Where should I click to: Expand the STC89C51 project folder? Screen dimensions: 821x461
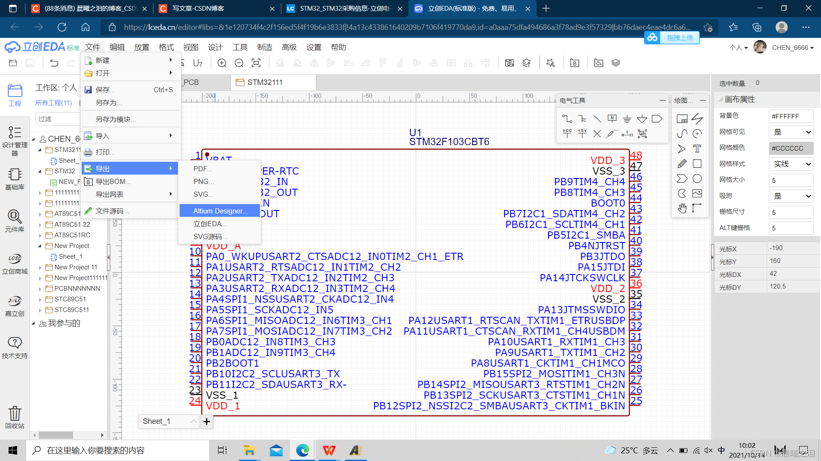pyautogui.click(x=40, y=299)
